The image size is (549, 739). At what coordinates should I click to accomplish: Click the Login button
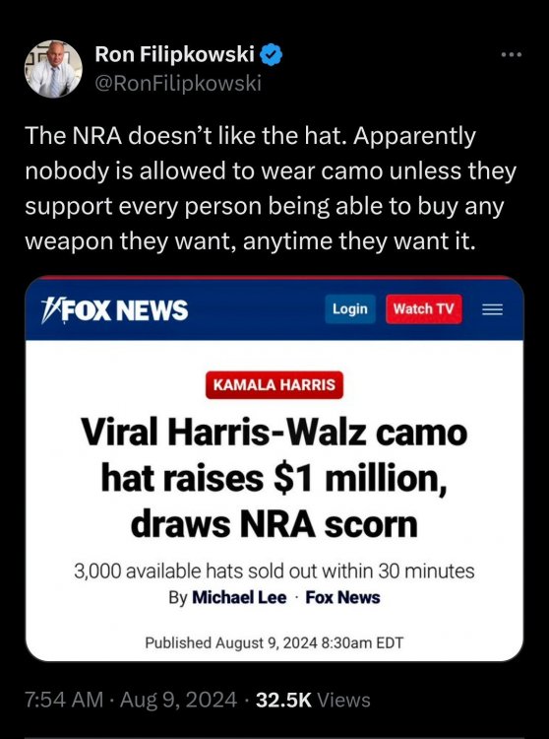coord(350,309)
